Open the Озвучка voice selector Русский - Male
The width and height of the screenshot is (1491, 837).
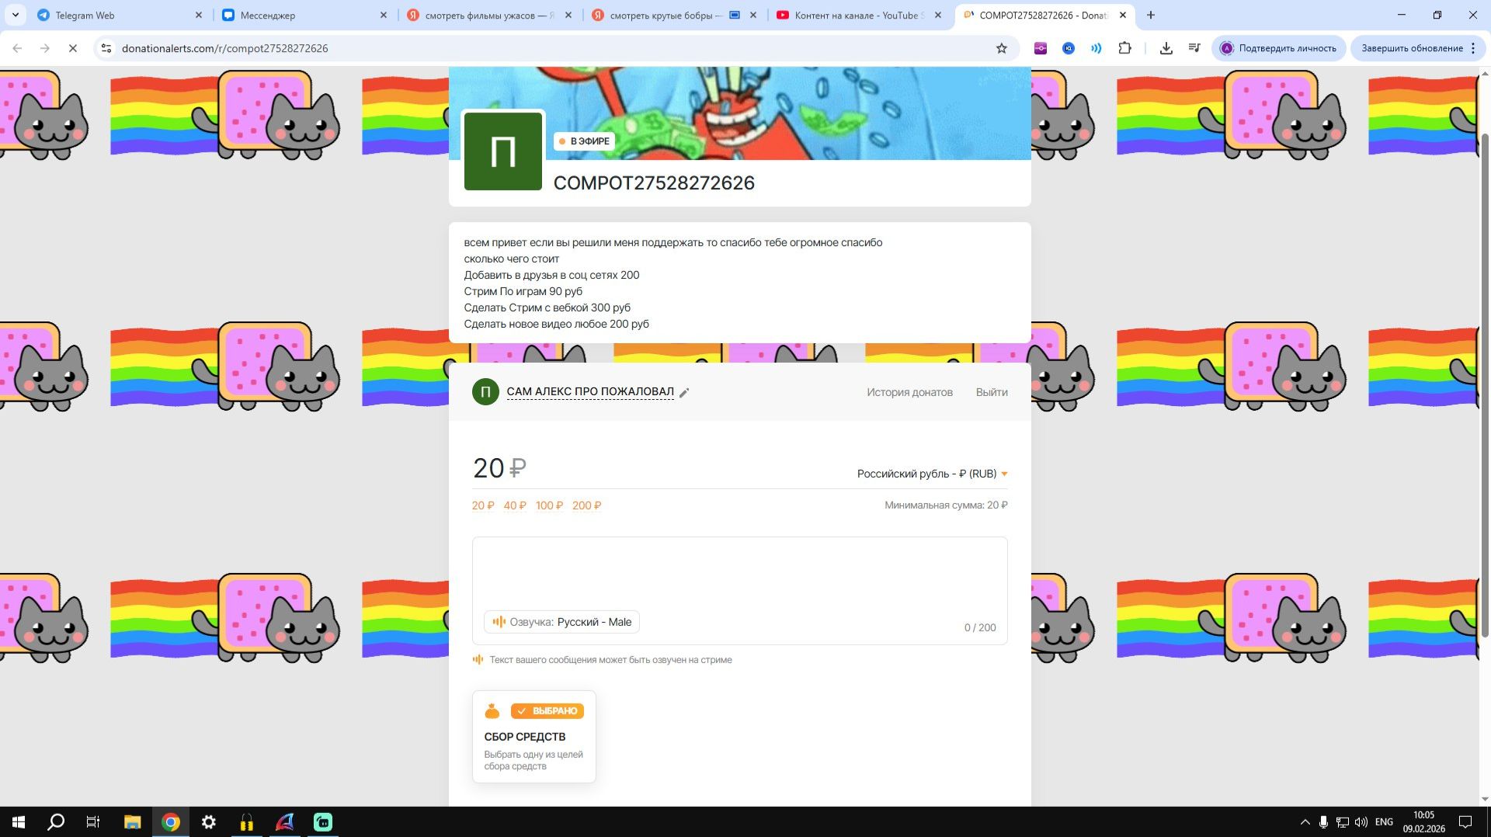[x=561, y=622]
